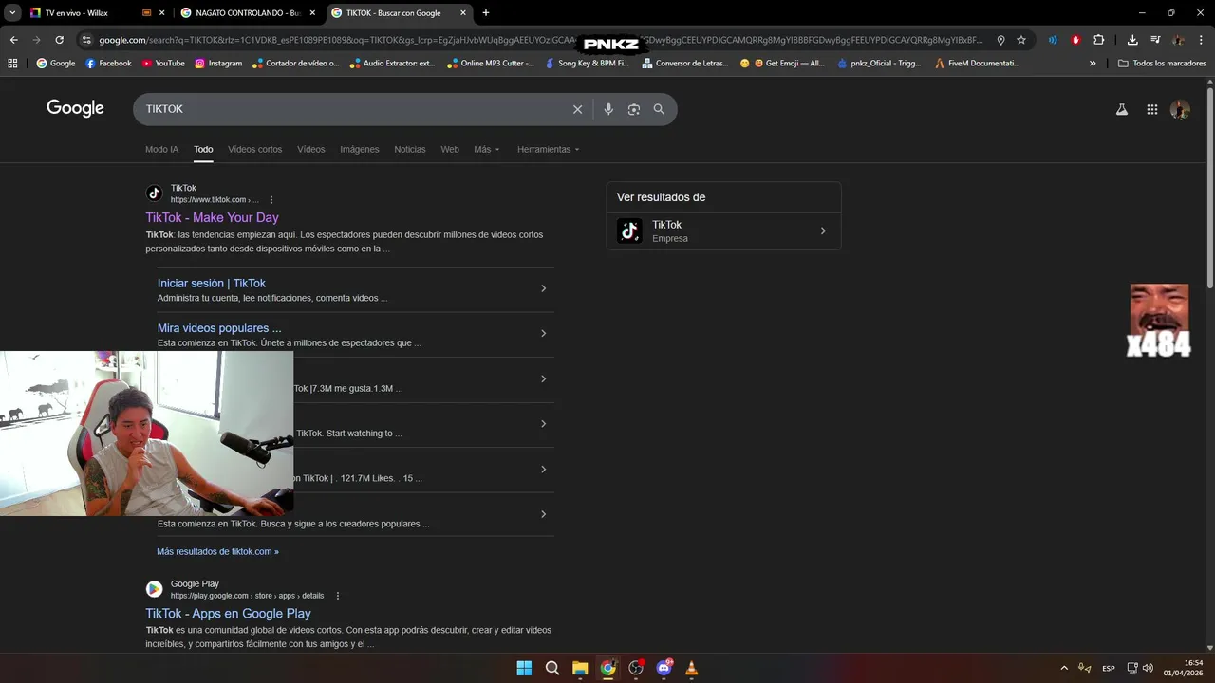Open a new browser tab
Image resolution: width=1215 pixels, height=683 pixels.
[486, 13]
